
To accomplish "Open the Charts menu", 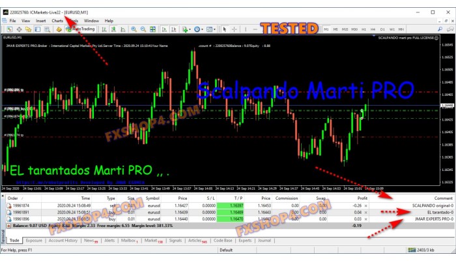I will [x=57, y=21].
